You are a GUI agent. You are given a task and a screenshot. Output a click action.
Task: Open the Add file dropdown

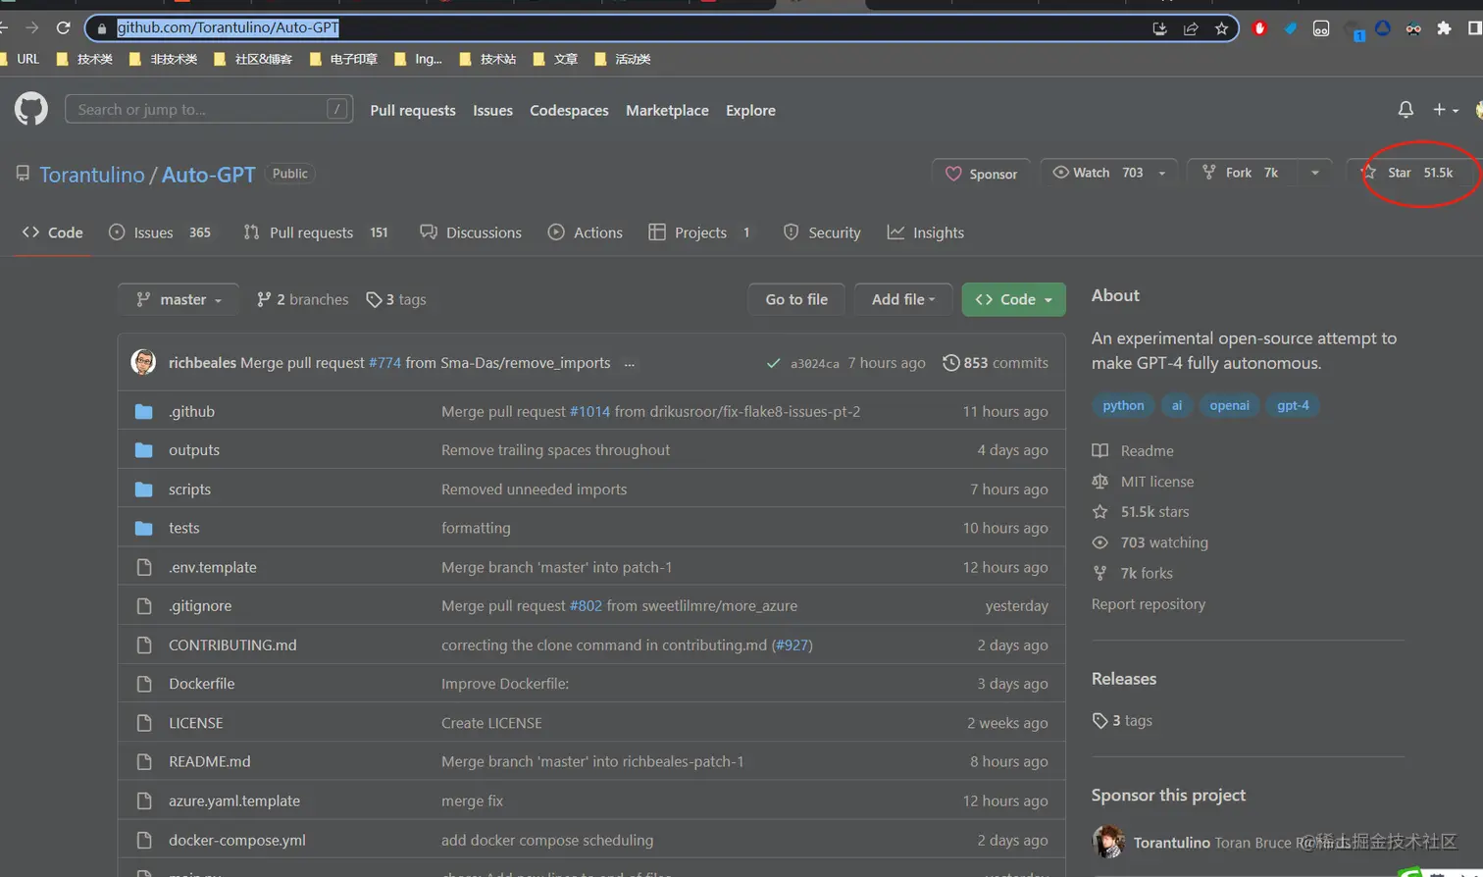pyautogui.click(x=903, y=299)
